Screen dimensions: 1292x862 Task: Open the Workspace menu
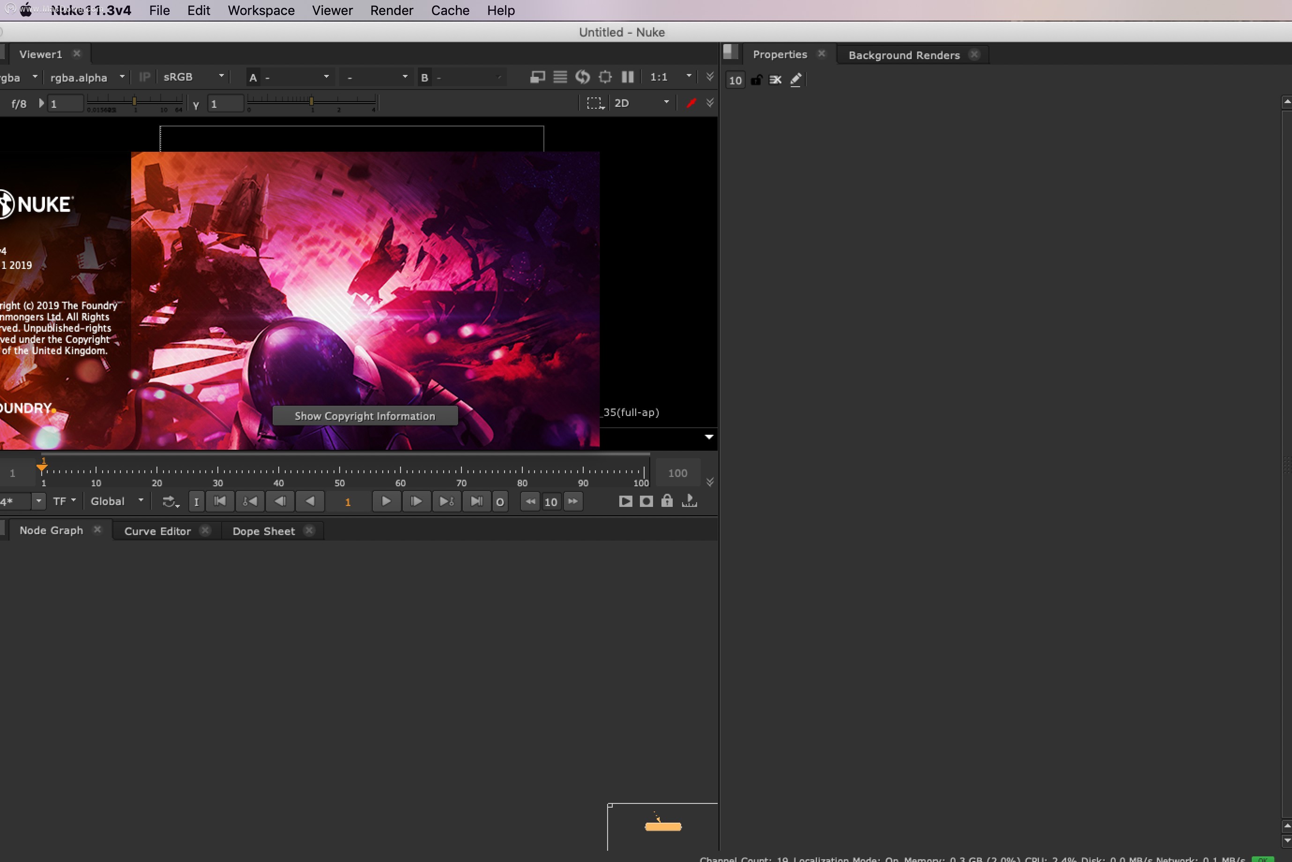[x=261, y=10]
